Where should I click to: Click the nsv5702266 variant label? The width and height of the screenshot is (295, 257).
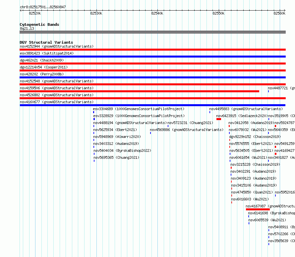[x=282, y=234]
